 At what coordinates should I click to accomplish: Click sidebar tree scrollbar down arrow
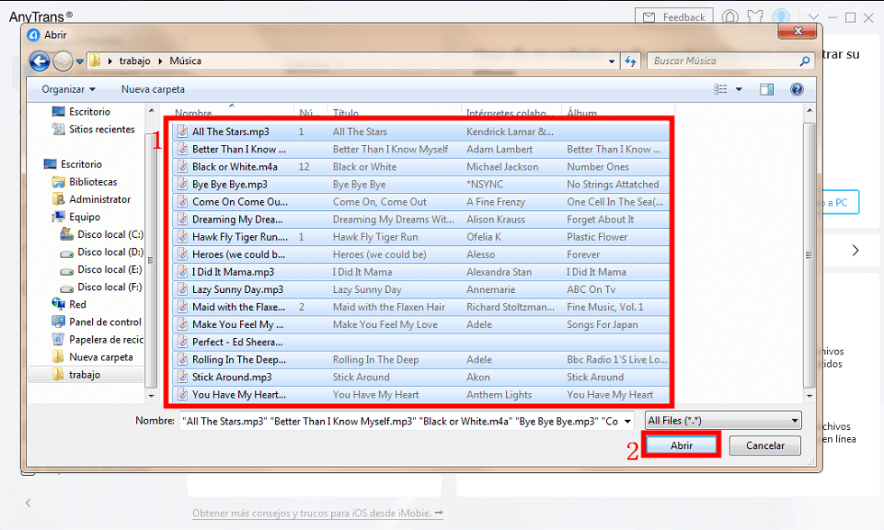point(152,396)
